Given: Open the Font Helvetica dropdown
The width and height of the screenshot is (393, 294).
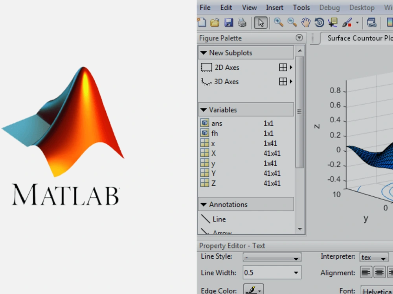Looking at the screenshot, I should coord(377,290).
